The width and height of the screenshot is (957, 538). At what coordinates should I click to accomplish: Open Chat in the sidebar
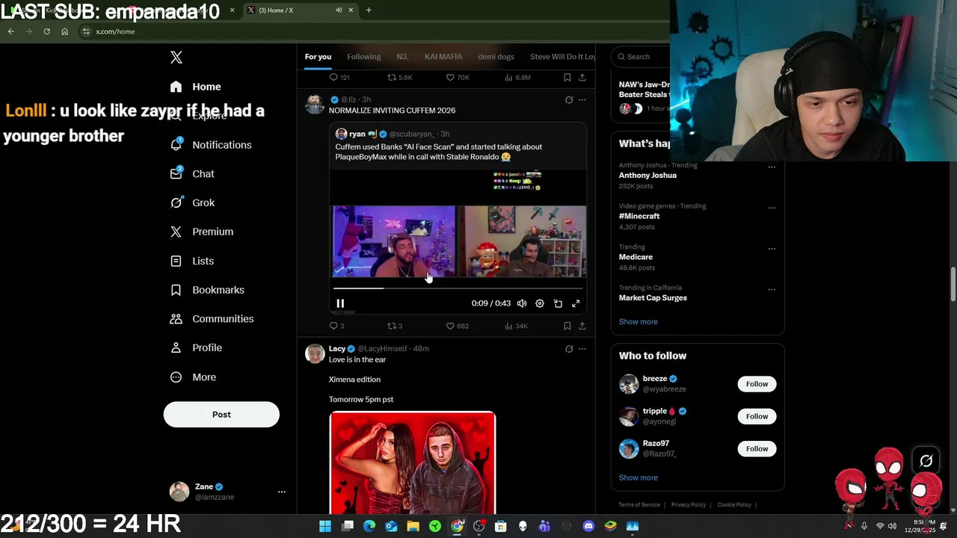[192, 174]
